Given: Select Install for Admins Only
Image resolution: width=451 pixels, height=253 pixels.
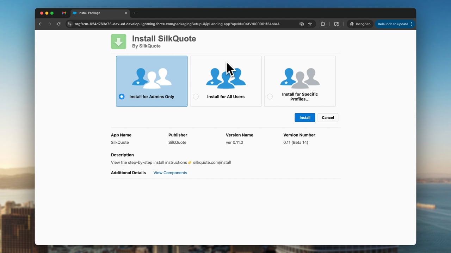Looking at the screenshot, I should [121, 96].
